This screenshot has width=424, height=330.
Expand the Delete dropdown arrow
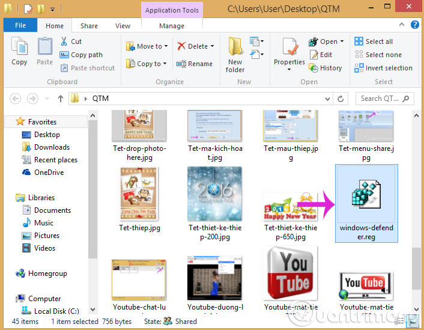[x=213, y=46]
